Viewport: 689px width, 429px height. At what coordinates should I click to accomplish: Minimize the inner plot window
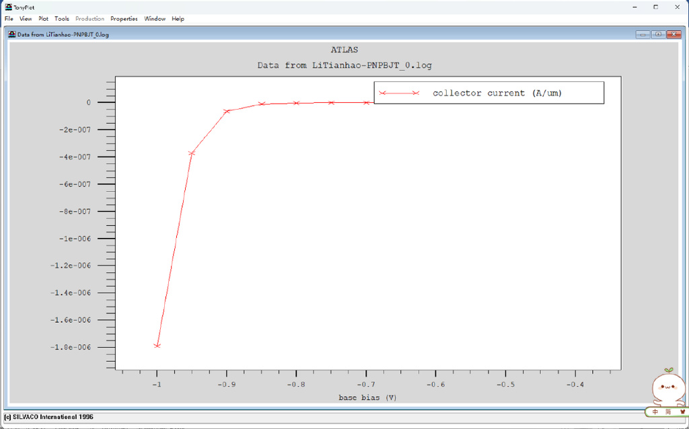pos(643,34)
